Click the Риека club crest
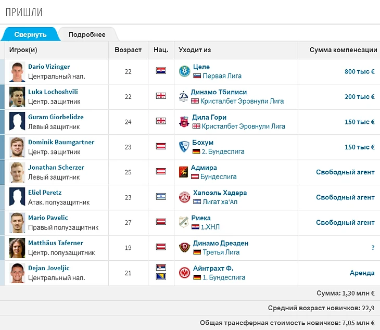This screenshot has height=330, width=380. pos(184,222)
